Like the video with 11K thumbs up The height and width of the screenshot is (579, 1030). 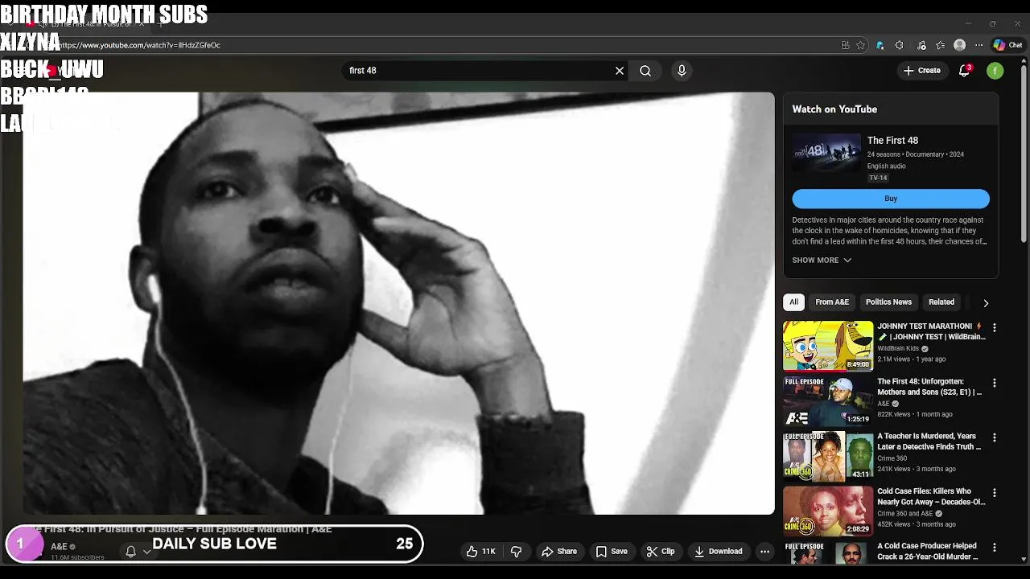[x=480, y=552]
